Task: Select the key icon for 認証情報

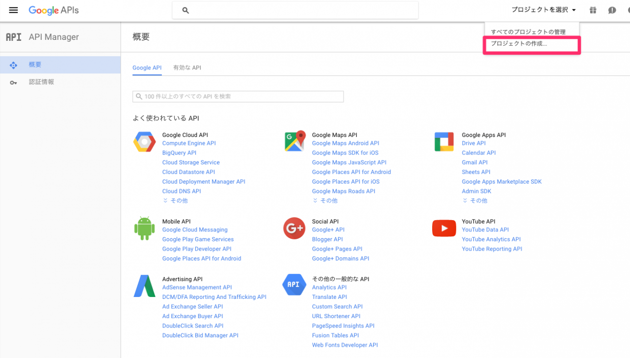Action: pyautogui.click(x=13, y=82)
